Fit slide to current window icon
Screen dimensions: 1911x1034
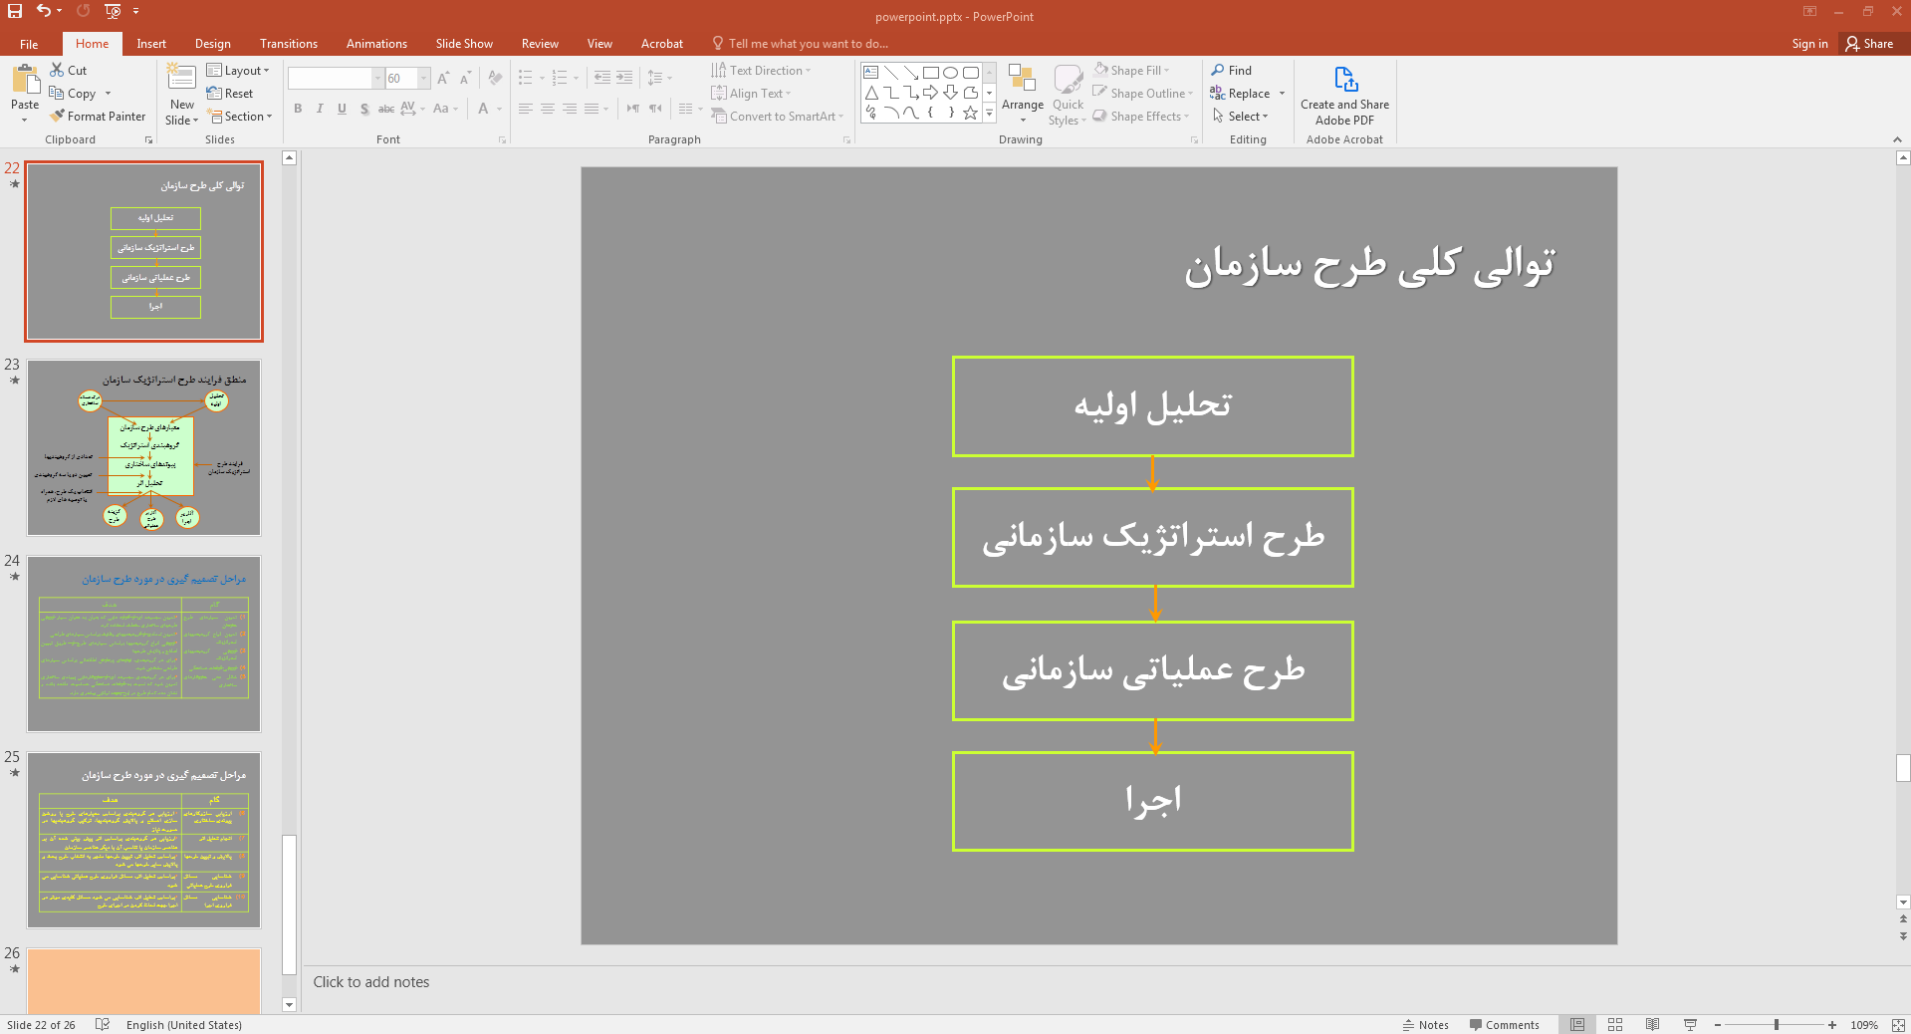(x=1898, y=1024)
